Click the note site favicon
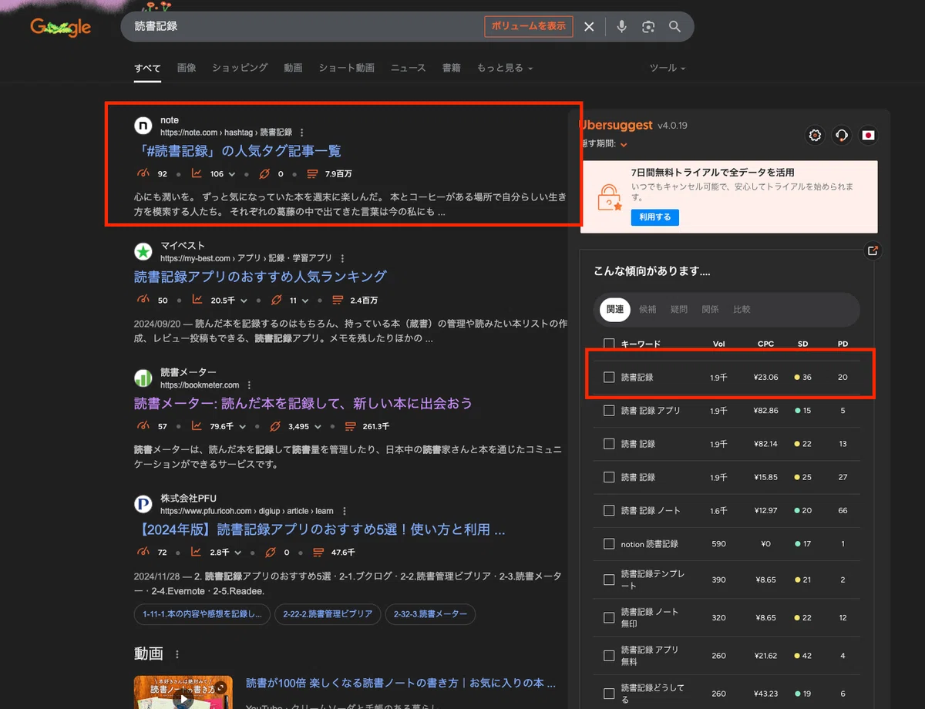Screen dimensions: 925x709 tap(143, 126)
